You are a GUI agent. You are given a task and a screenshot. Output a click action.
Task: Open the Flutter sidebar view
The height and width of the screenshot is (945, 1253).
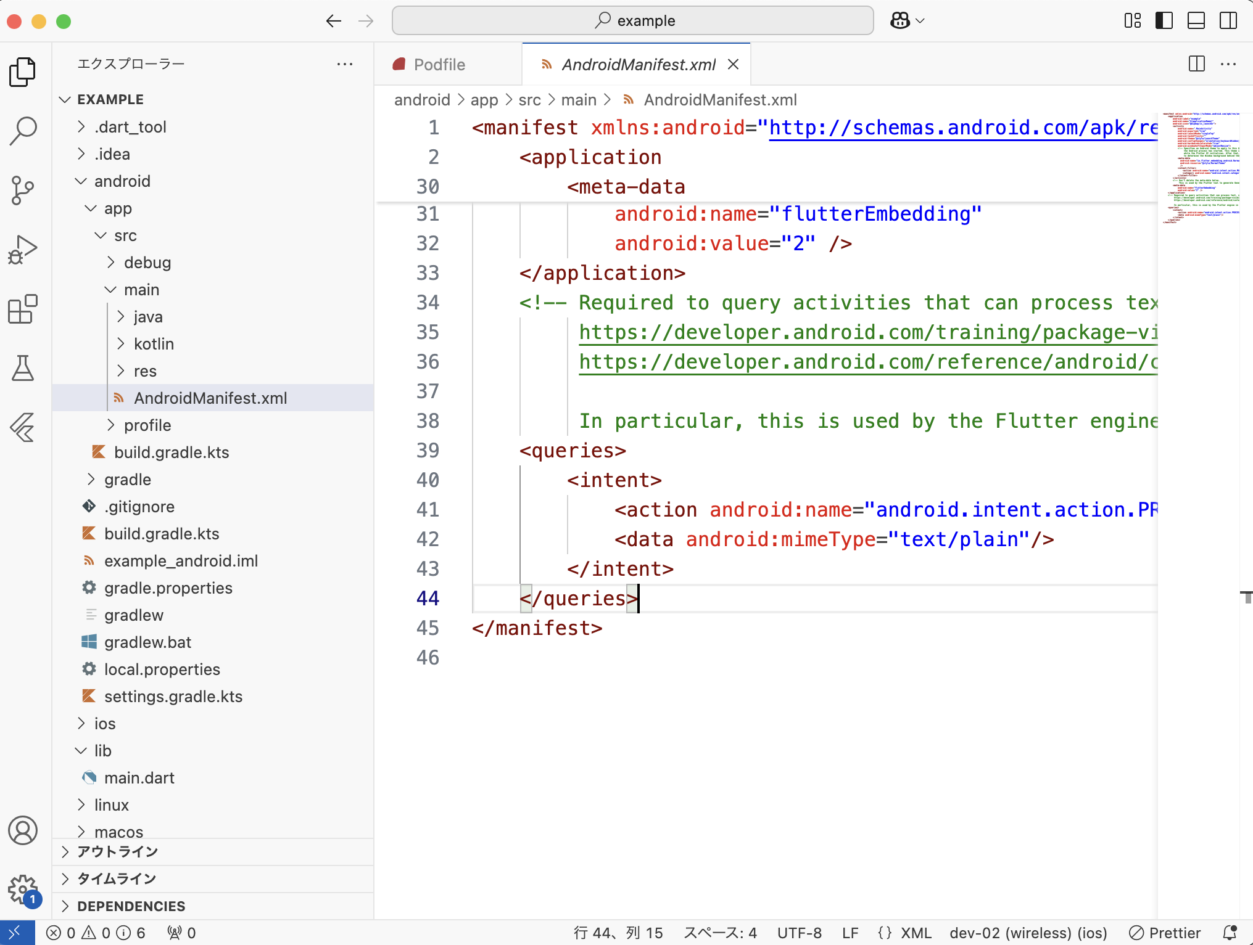pos(23,427)
